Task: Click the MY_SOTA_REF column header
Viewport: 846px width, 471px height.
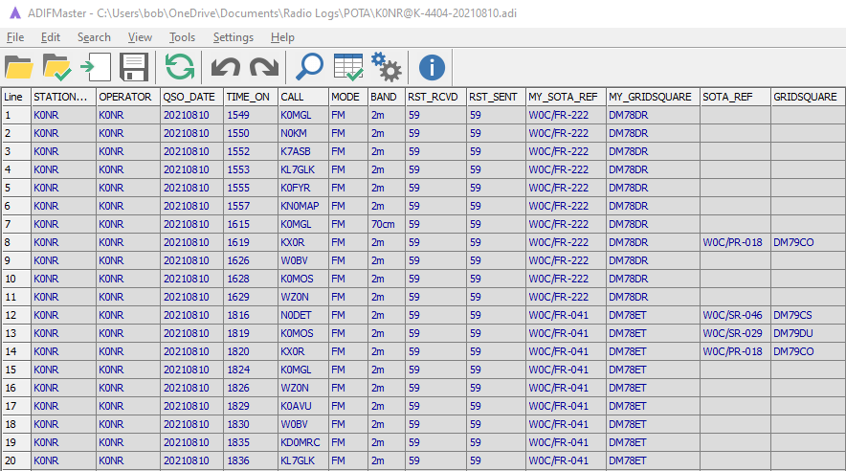Action: click(x=564, y=97)
